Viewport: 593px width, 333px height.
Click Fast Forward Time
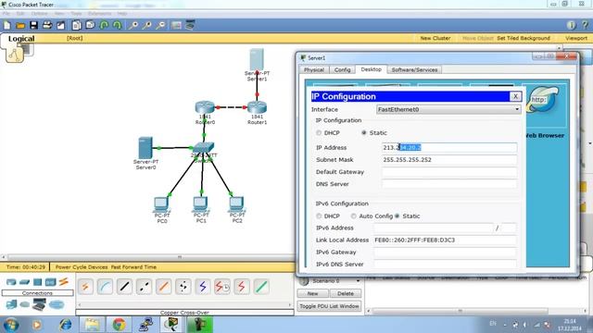click(133, 267)
